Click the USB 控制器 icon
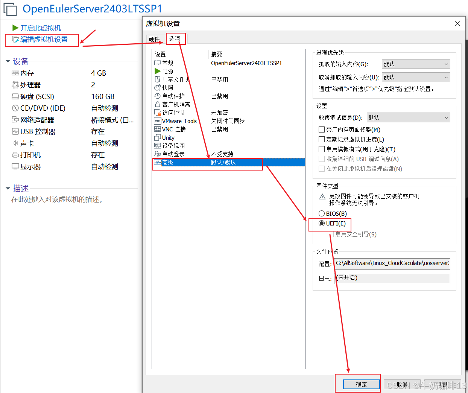468x393 pixels. pyautogui.click(x=15, y=131)
